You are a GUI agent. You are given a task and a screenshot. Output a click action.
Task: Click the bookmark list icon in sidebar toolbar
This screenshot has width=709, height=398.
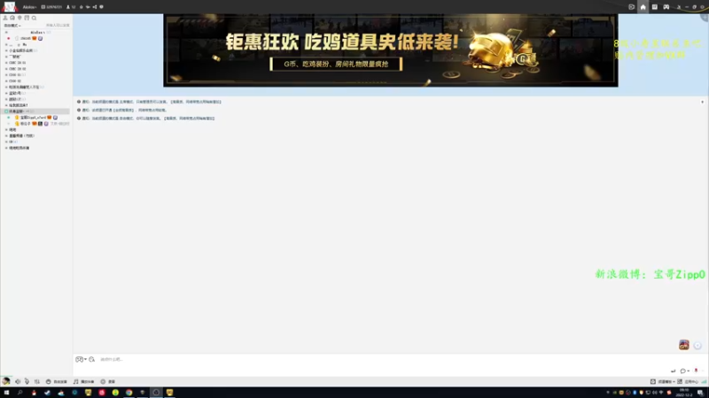coord(27,18)
